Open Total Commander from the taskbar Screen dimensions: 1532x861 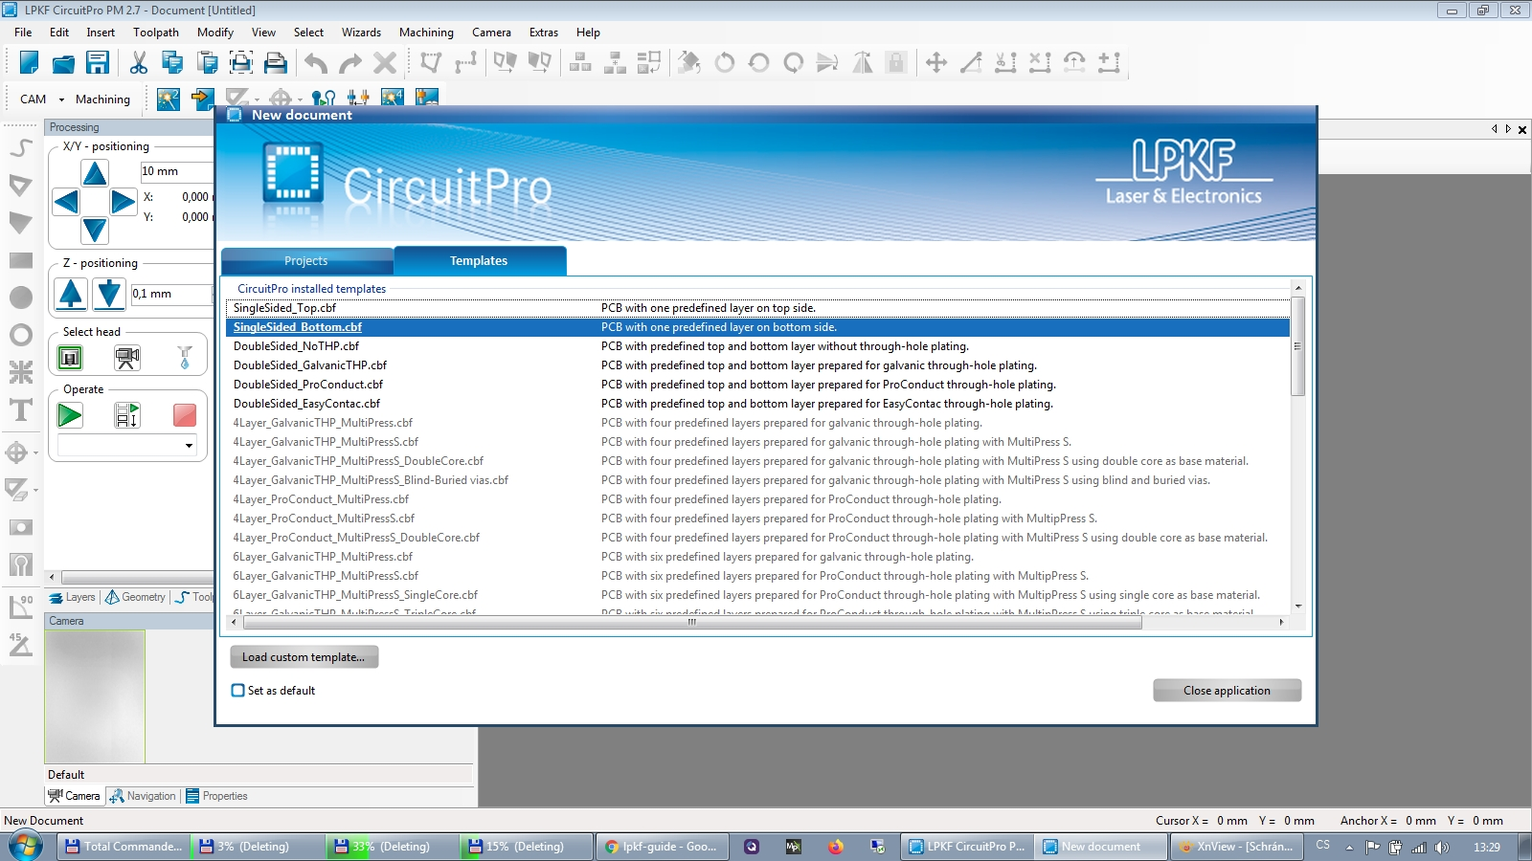(123, 847)
